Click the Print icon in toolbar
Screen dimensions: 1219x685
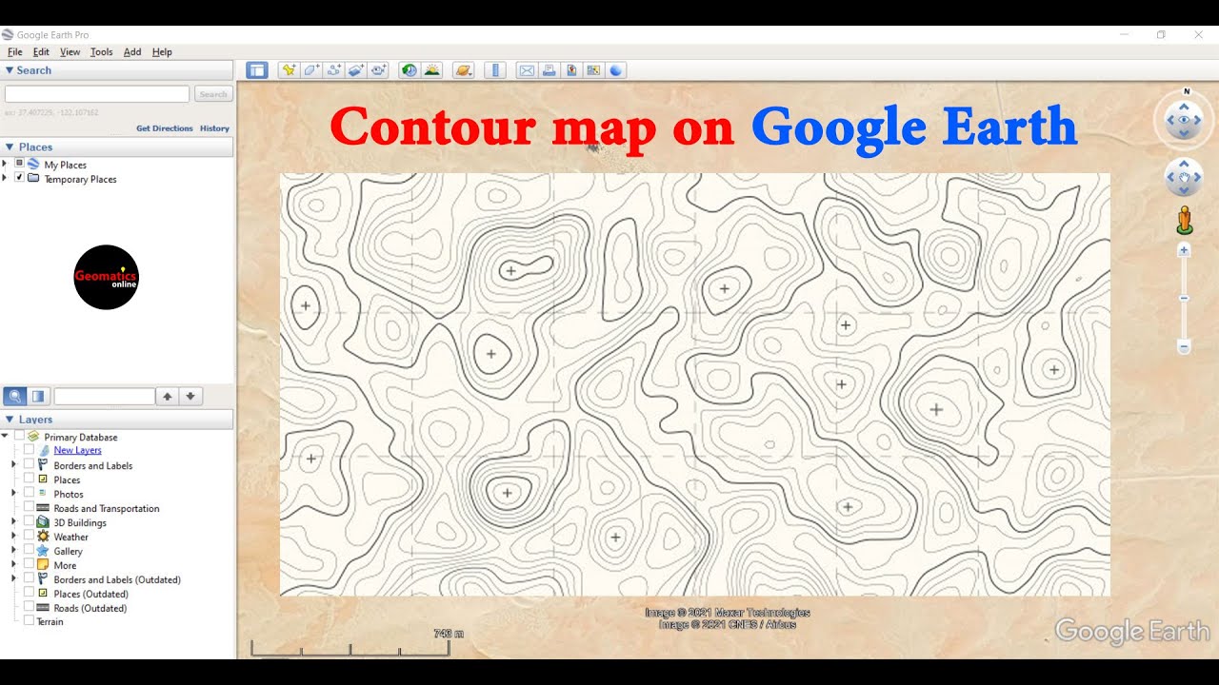(x=549, y=69)
